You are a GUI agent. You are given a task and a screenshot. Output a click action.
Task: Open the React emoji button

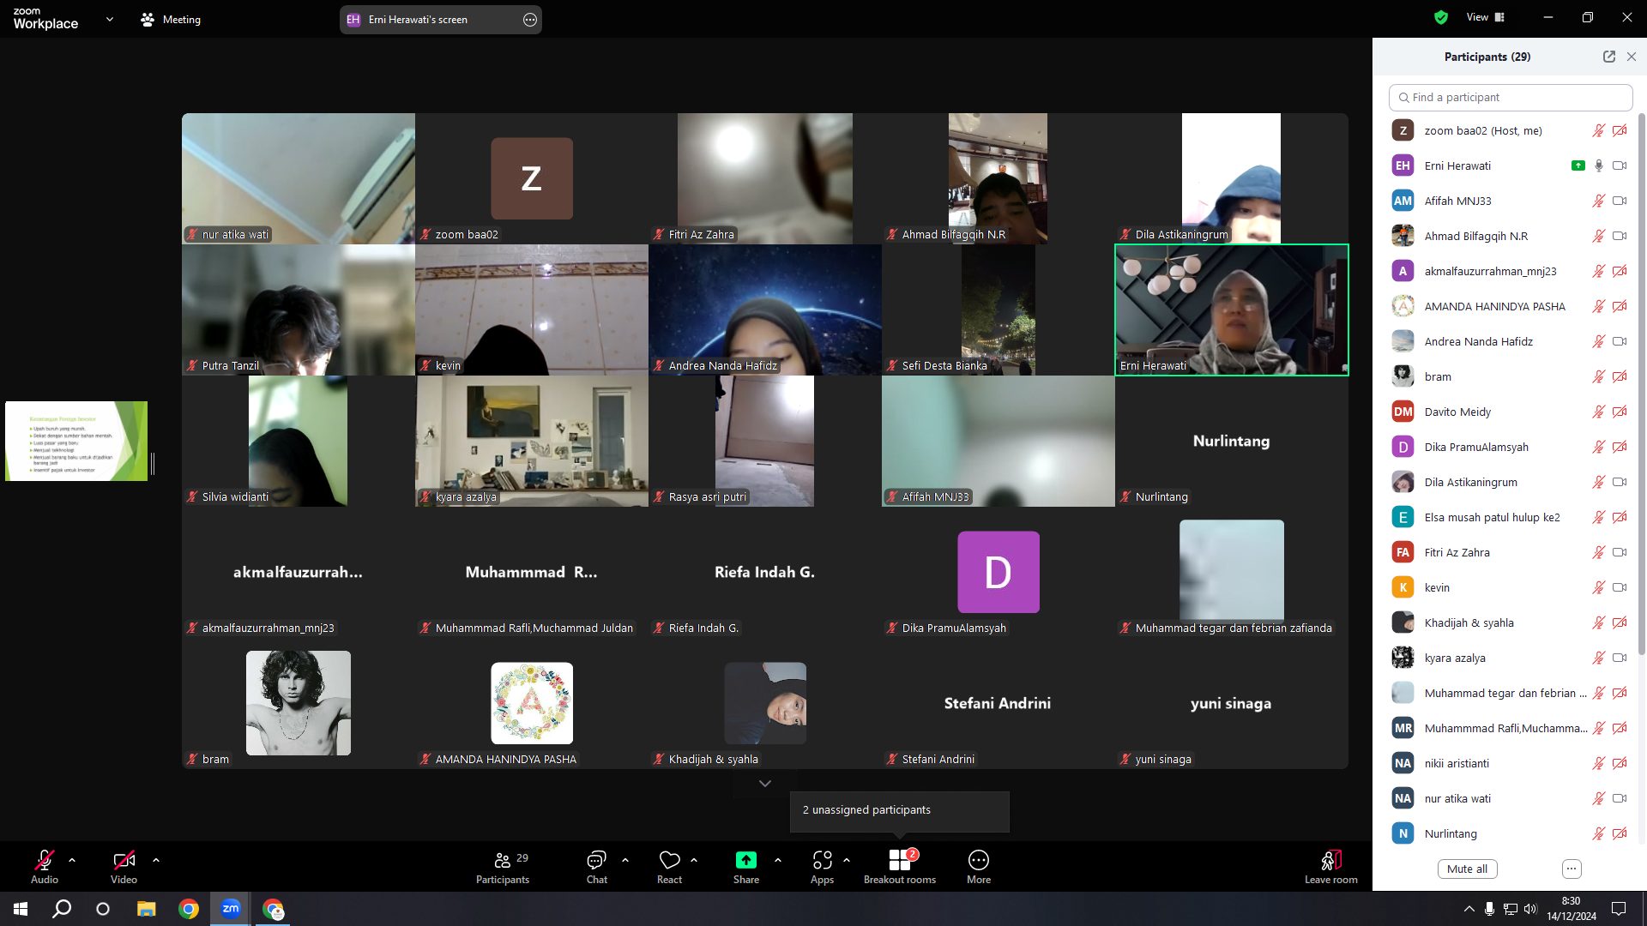[669, 867]
